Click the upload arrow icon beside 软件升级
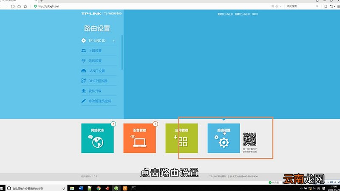This screenshot has height=191, width=340. pos(83,91)
